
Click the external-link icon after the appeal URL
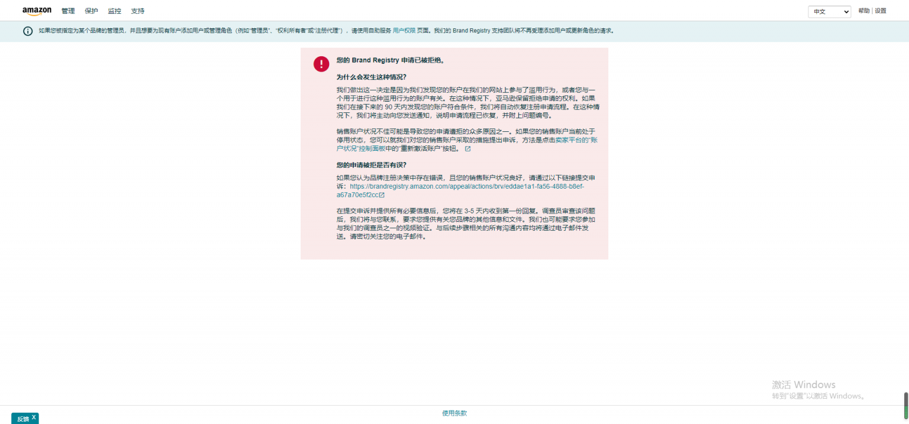point(382,195)
